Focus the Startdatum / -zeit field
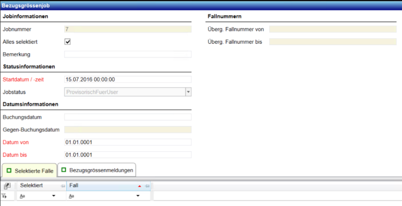The width and height of the screenshot is (402, 206). [128, 79]
